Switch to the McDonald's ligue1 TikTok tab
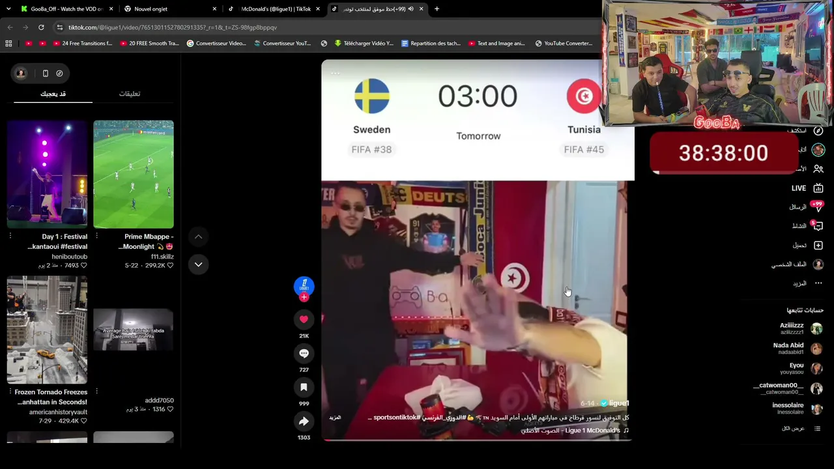834x469 pixels. tap(272, 9)
